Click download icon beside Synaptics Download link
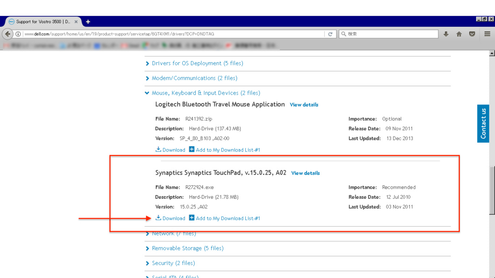495x278 pixels. (158, 218)
